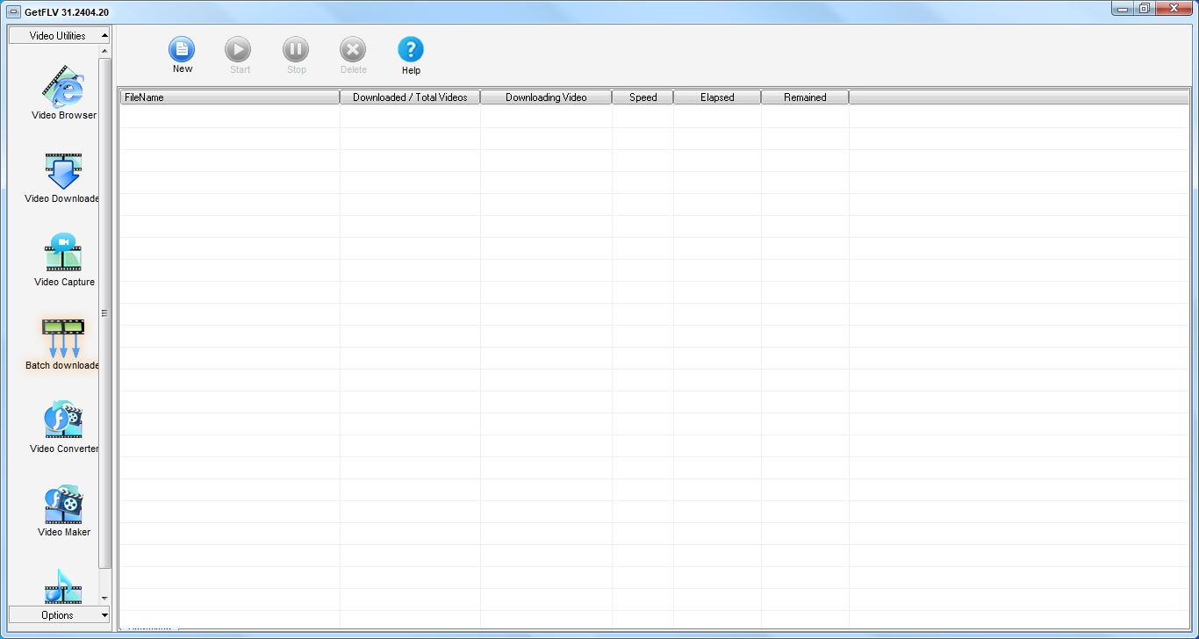This screenshot has height=639, width=1199.
Task: Open the Video Capture utility
Action: (63, 260)
